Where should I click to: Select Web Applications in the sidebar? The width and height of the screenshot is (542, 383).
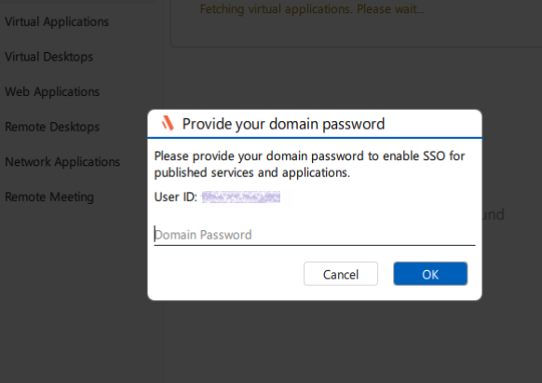(x=52, y=91)
